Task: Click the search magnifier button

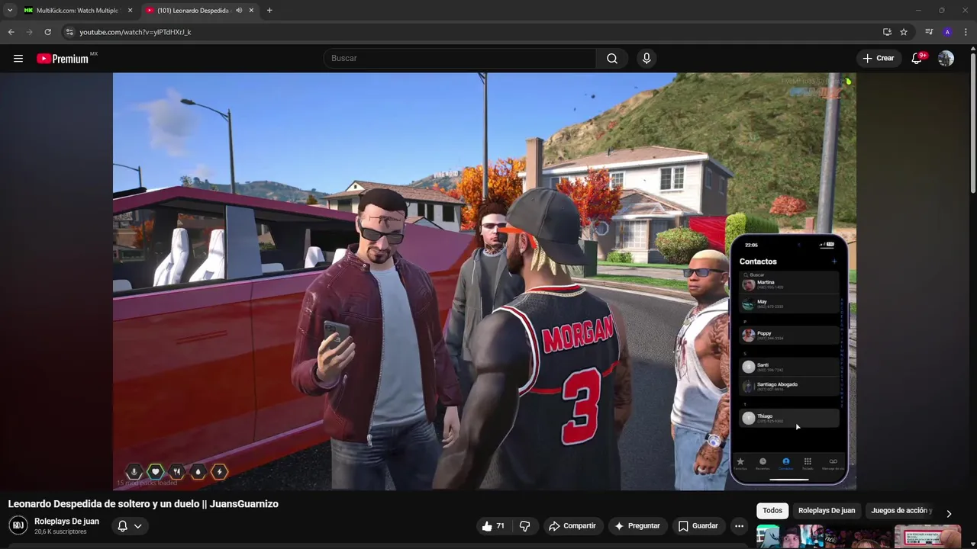Action: coord(612,59)
